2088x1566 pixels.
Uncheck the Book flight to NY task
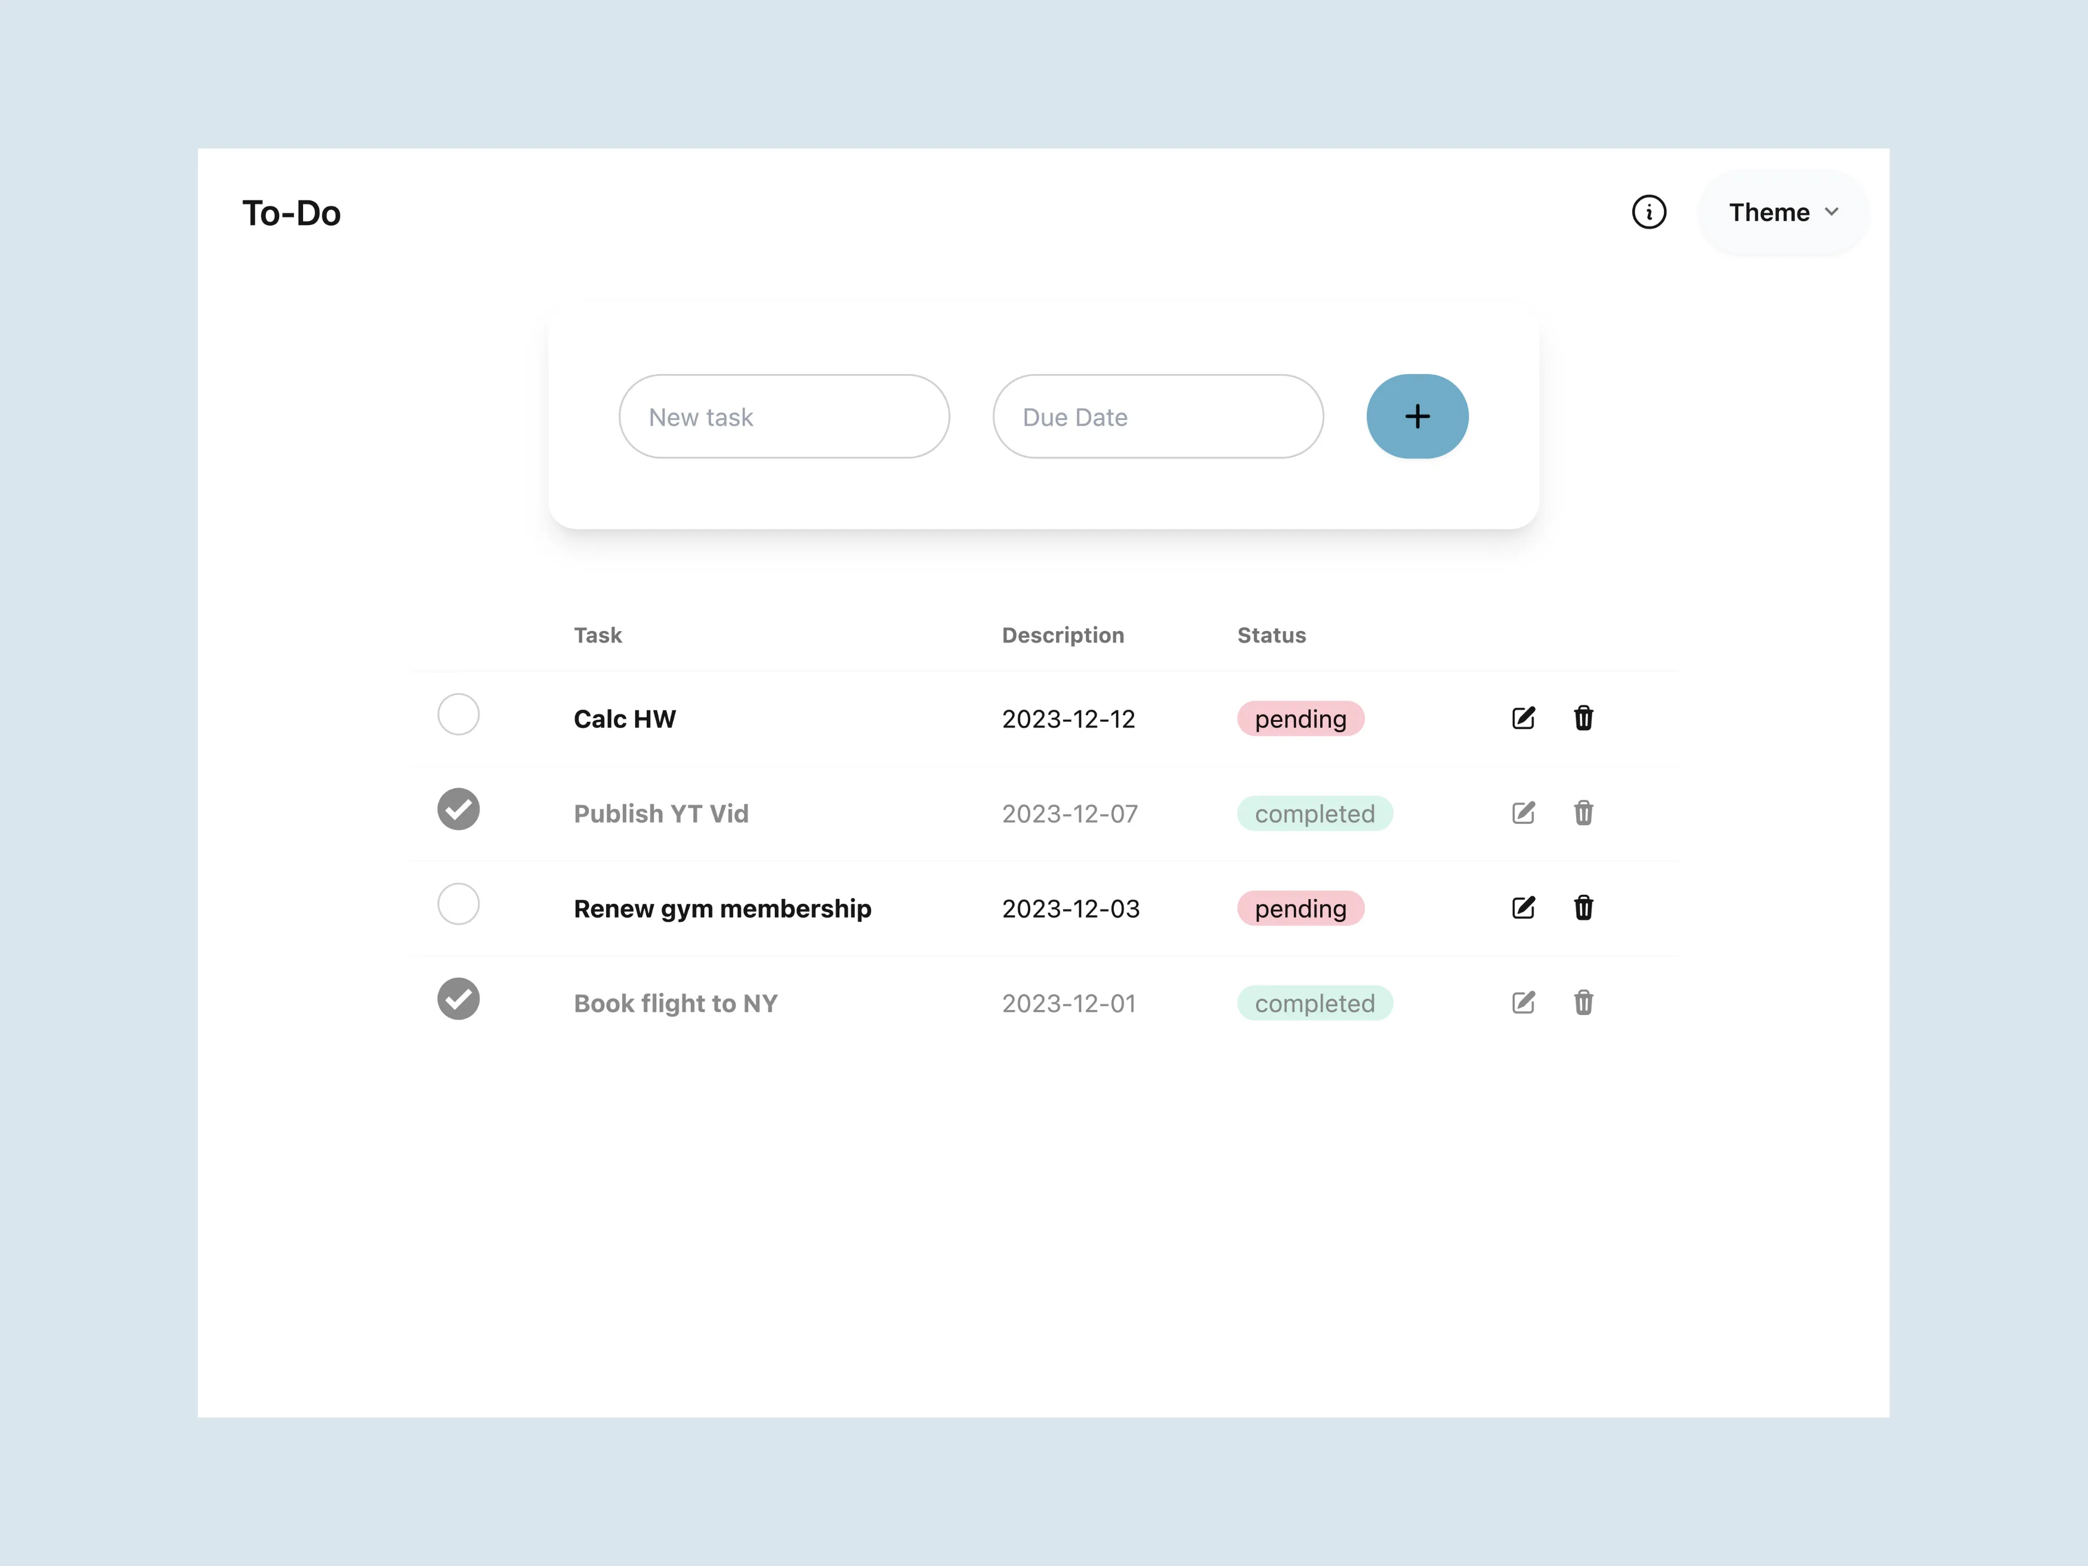pos(458,999)
